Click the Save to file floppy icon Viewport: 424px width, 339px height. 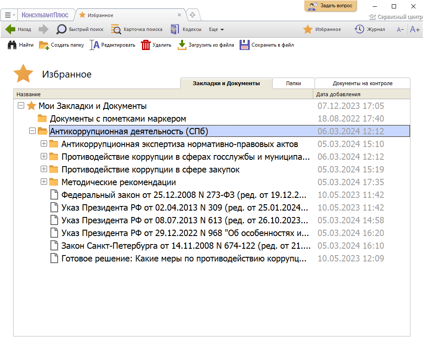pyautogui.click(x=245, y=45)
